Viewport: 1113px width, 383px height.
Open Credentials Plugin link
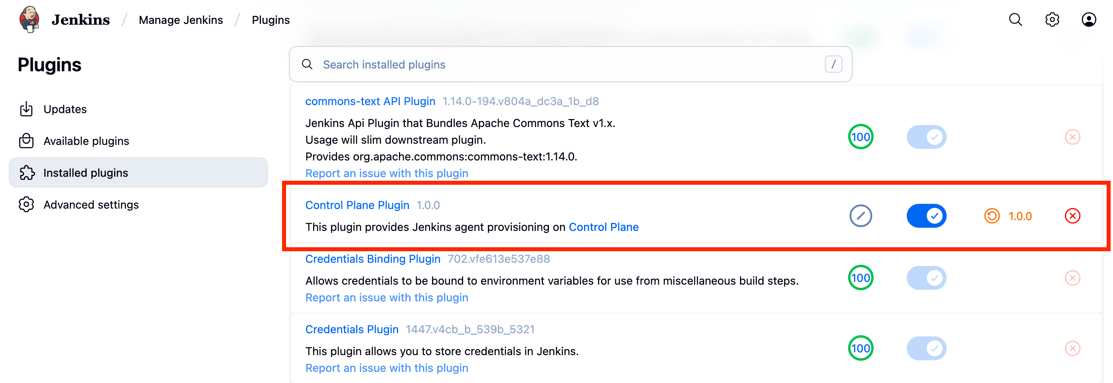click(x=352, y=330)
